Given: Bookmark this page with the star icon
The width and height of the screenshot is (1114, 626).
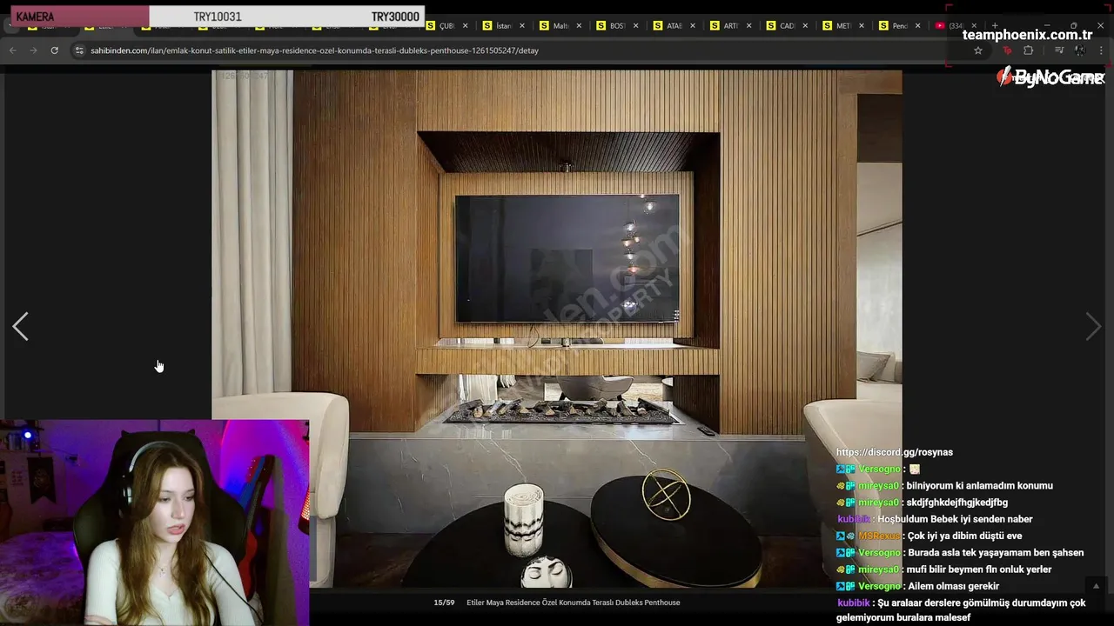Looking at the screenshot, I should [978, 50].
